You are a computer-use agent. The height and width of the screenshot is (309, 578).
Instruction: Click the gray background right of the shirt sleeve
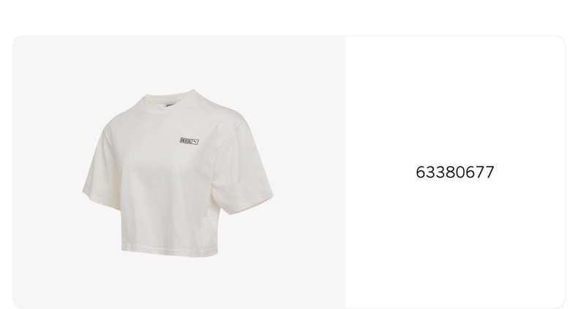[x=309, y=173]
